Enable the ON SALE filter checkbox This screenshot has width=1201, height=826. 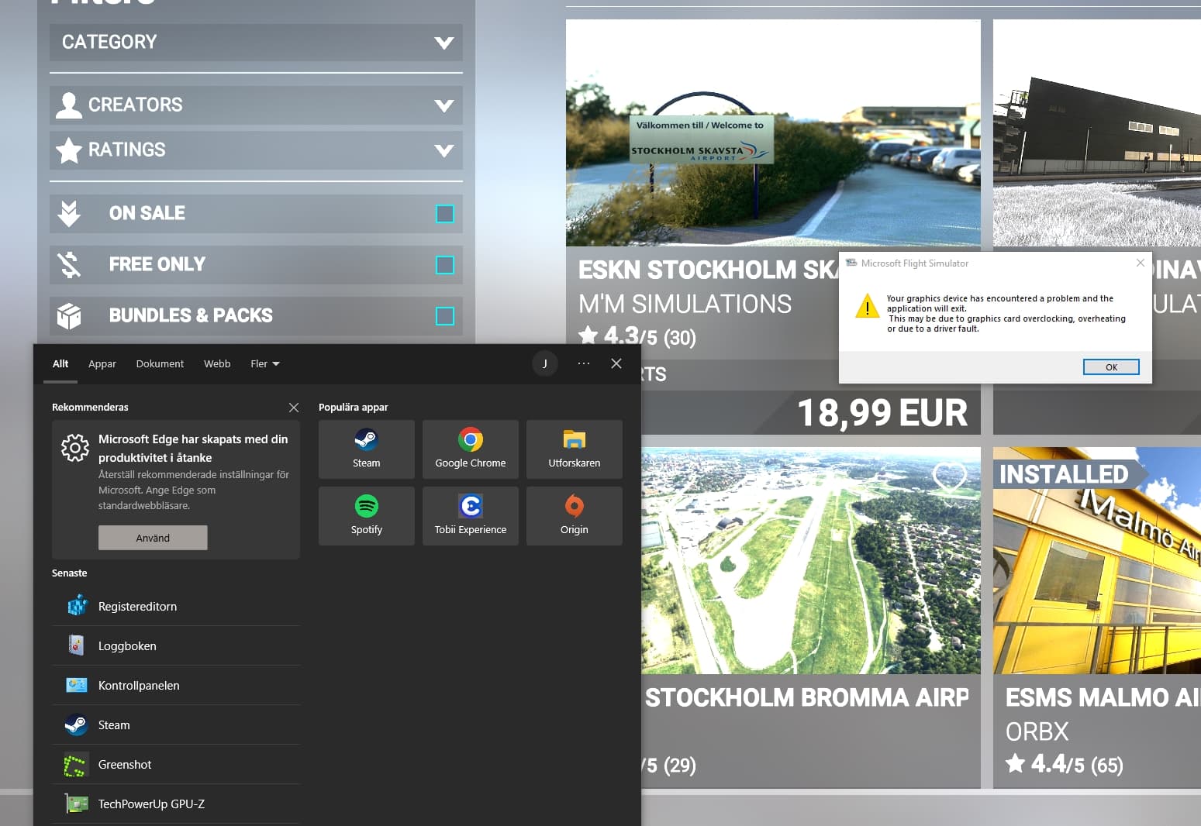point(445,214)
